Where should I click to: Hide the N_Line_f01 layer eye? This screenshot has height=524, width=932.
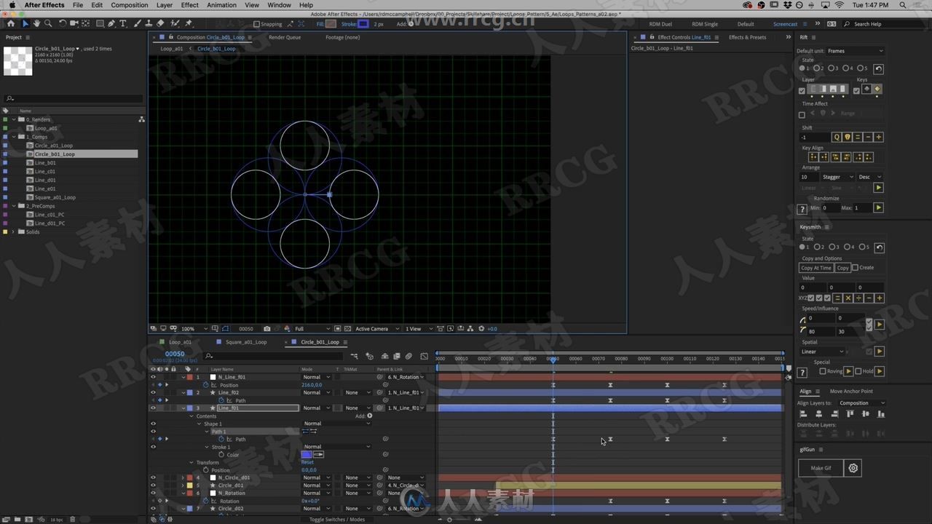pos(153,377)
